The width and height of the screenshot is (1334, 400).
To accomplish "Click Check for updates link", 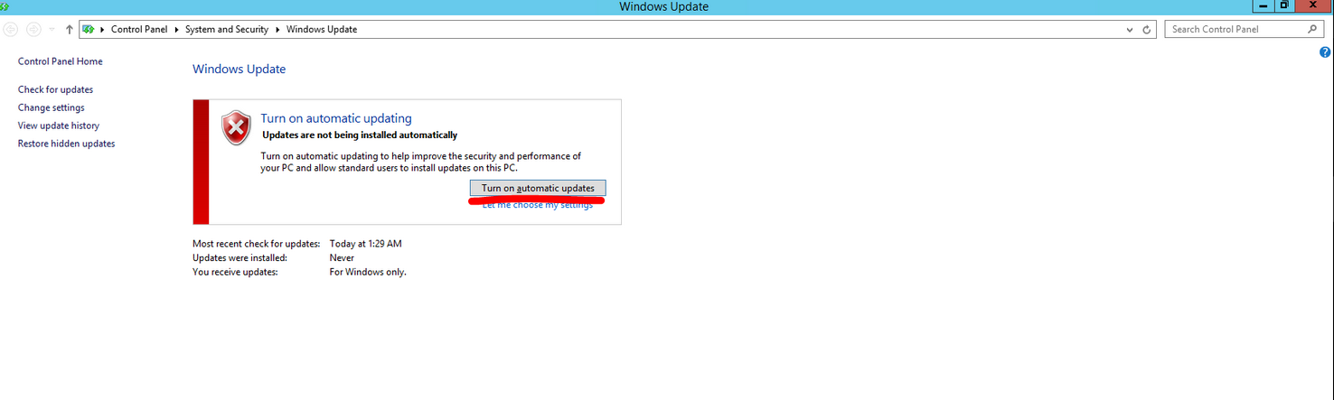I will pyautogui.click(x=55, y=89).
